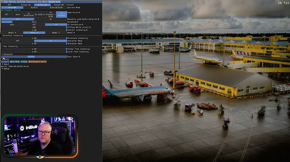Select Preset #1
Screen dimensions: 290x162
(x=26, y=5)
